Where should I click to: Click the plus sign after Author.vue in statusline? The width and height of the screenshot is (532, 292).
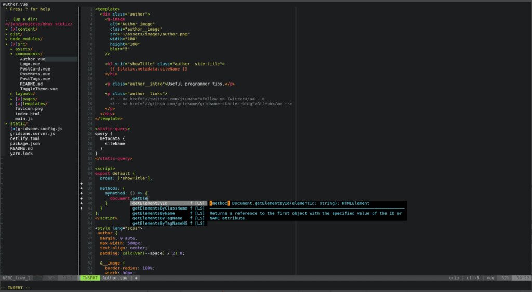[136, 278]
